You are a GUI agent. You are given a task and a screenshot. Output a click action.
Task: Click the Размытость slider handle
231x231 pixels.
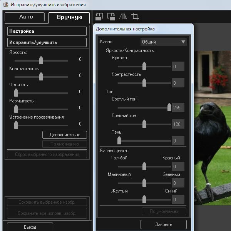click(16, 109)
